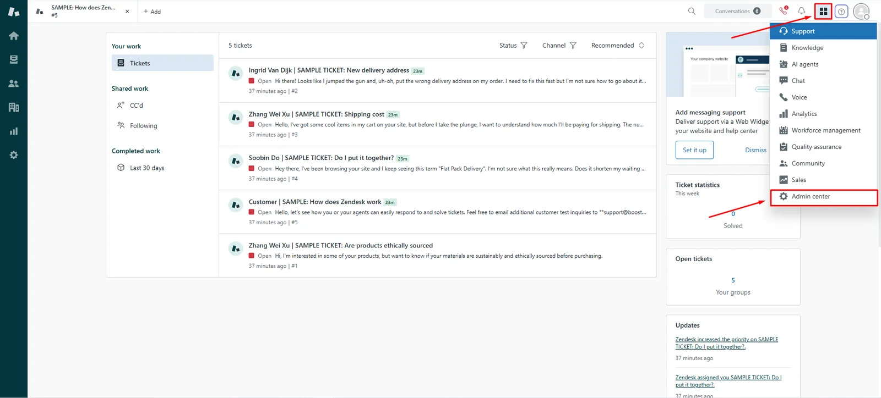Click the search magnifier icon
This screenshot has width=881, height=398.
pos(692,11)
